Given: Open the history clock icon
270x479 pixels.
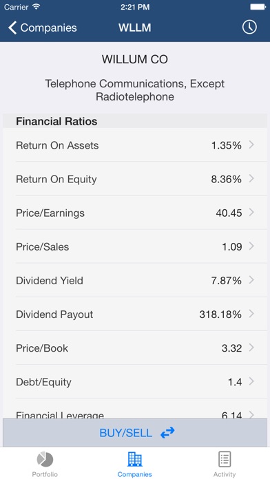Looking at the screenshot, I should (249, 28).
